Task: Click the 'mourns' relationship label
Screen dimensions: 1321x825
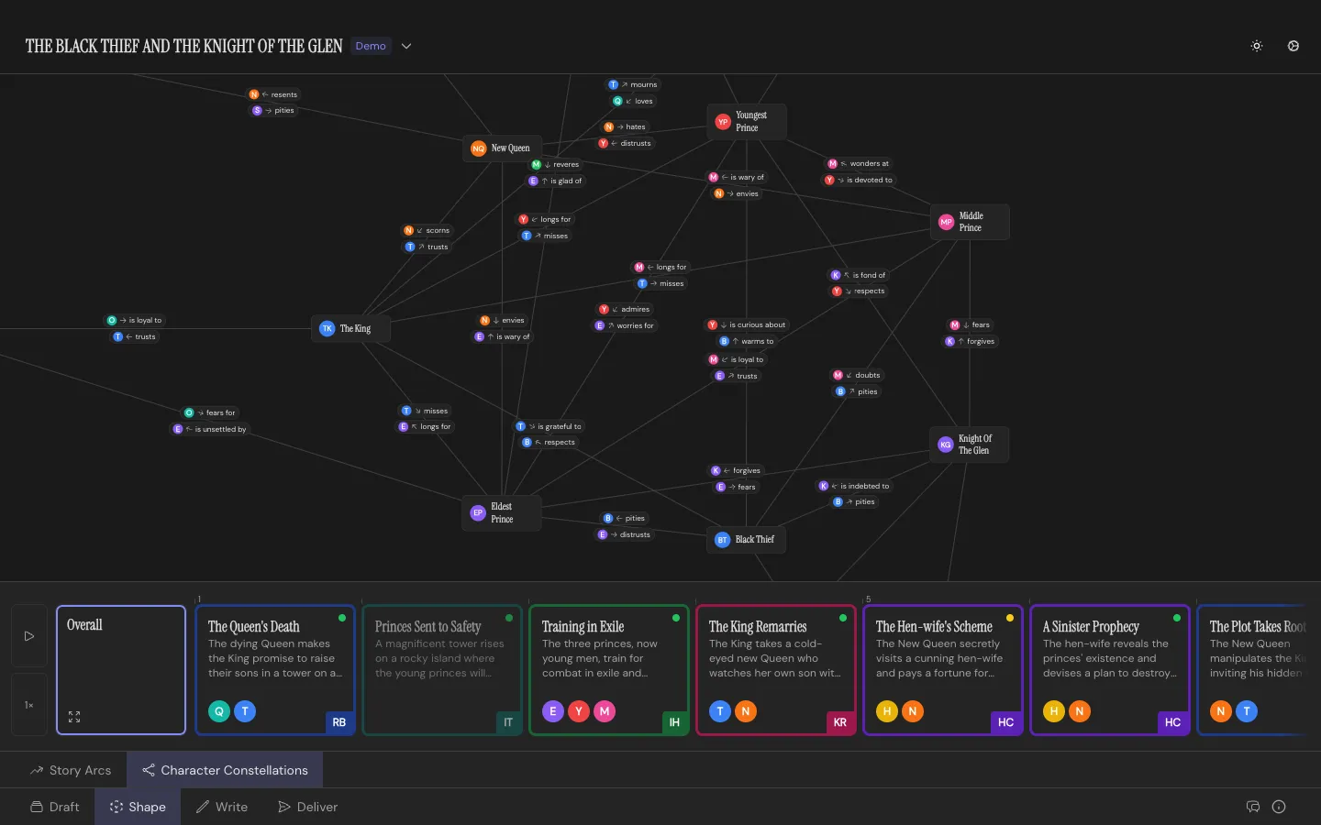Action: click(x=634, y=84)
